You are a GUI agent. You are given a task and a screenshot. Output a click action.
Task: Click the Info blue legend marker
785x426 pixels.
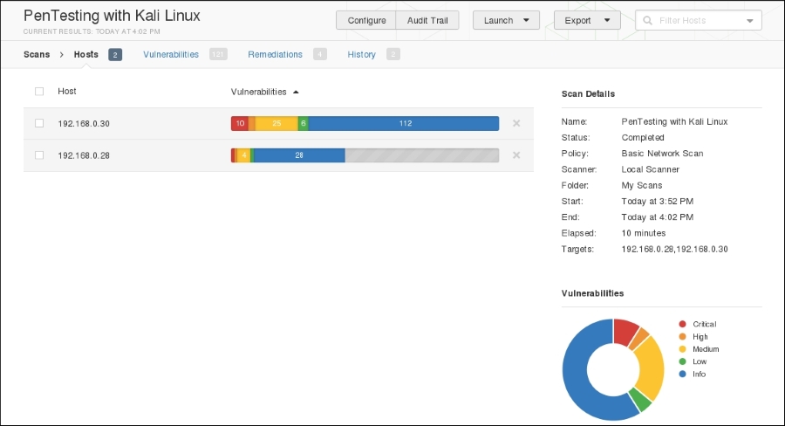click(682, 374)
